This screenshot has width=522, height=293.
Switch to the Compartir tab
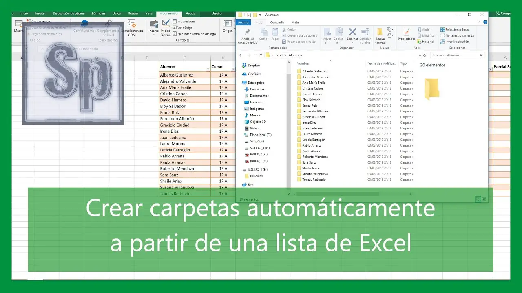(277, 22)
